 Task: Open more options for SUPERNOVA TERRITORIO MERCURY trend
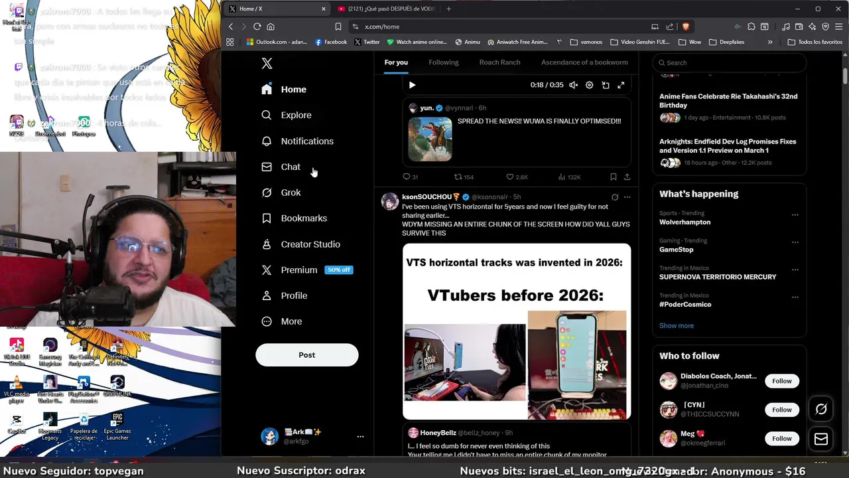[x=795, y=270]
